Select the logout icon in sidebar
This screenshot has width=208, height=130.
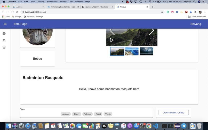point(4,47)
